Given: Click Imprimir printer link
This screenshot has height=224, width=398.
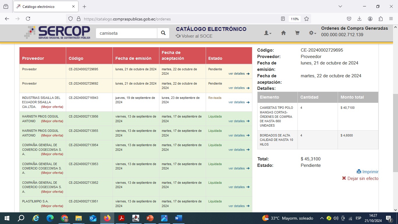Looking at the screenshot, I should (x=368, y=172).
